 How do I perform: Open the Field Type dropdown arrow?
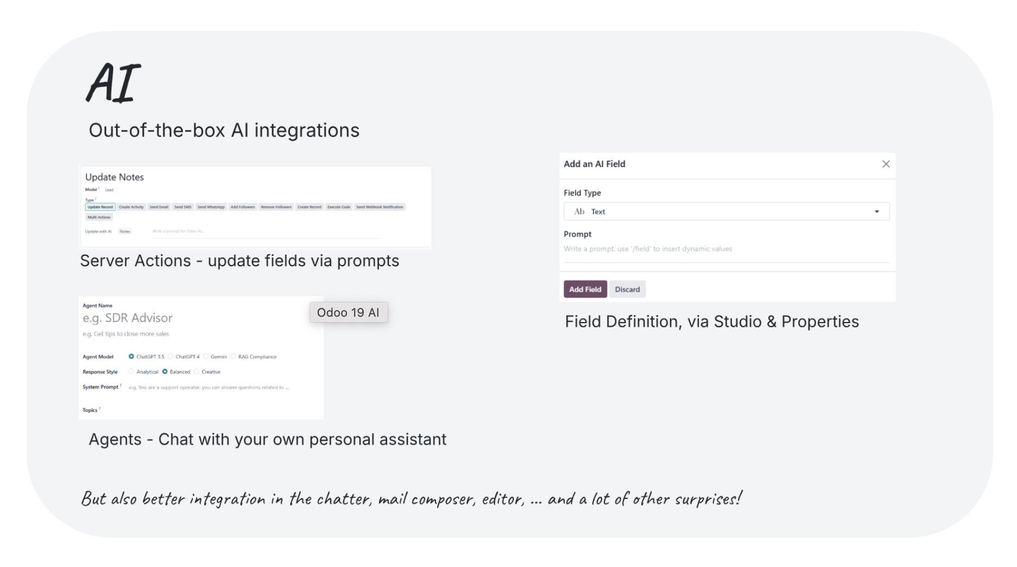coord(877,212)
